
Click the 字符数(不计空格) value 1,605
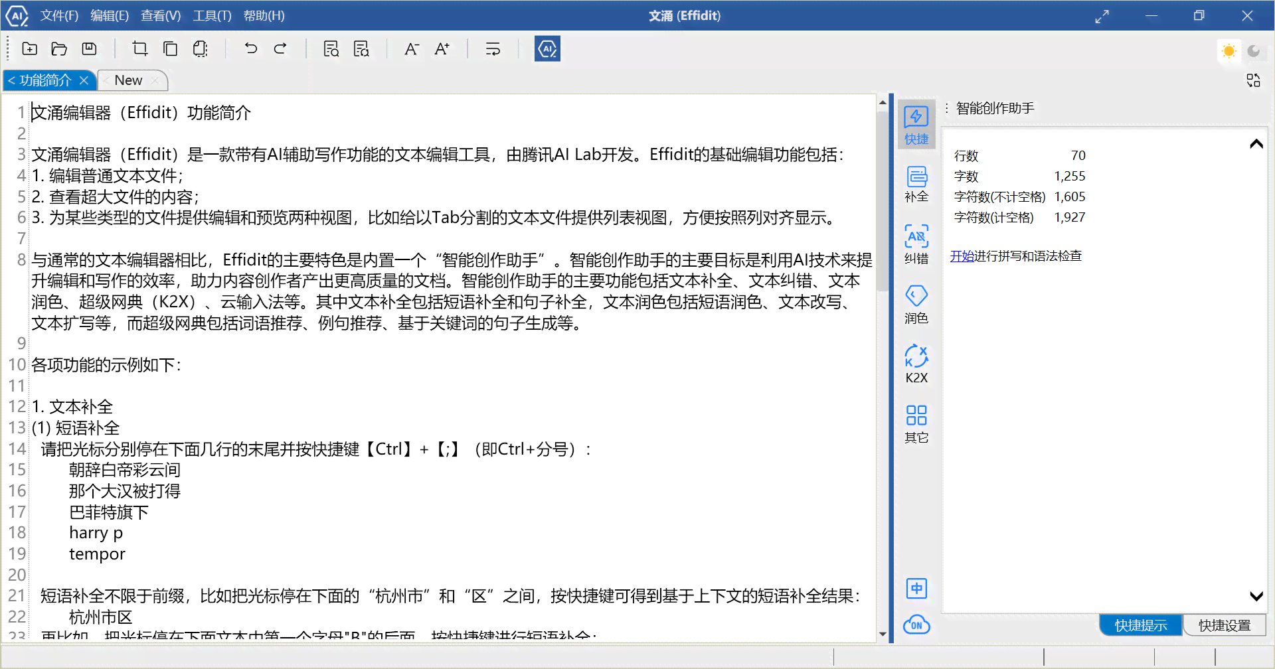[1070, 196]
